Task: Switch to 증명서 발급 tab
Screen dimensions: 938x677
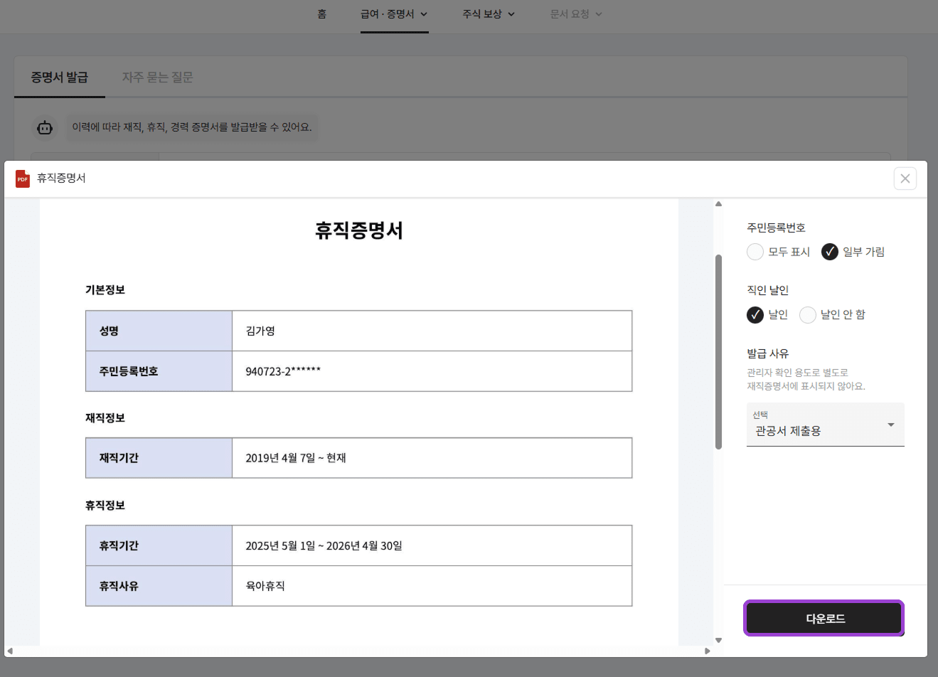Action: (x=60, y=77)
